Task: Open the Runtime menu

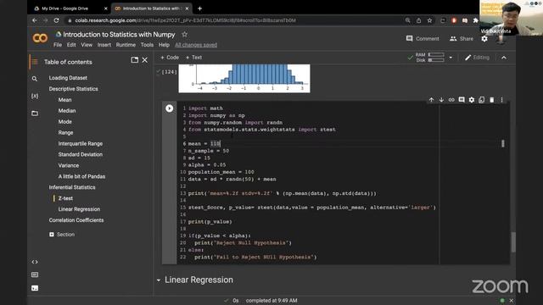Action: click(126, 45)
